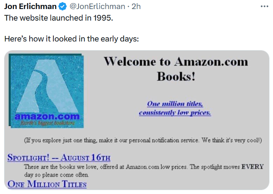Click the 'Books!' heading line
Viewport: 273px width, 194px height.
pyautogui.click(x=176, y=76)
